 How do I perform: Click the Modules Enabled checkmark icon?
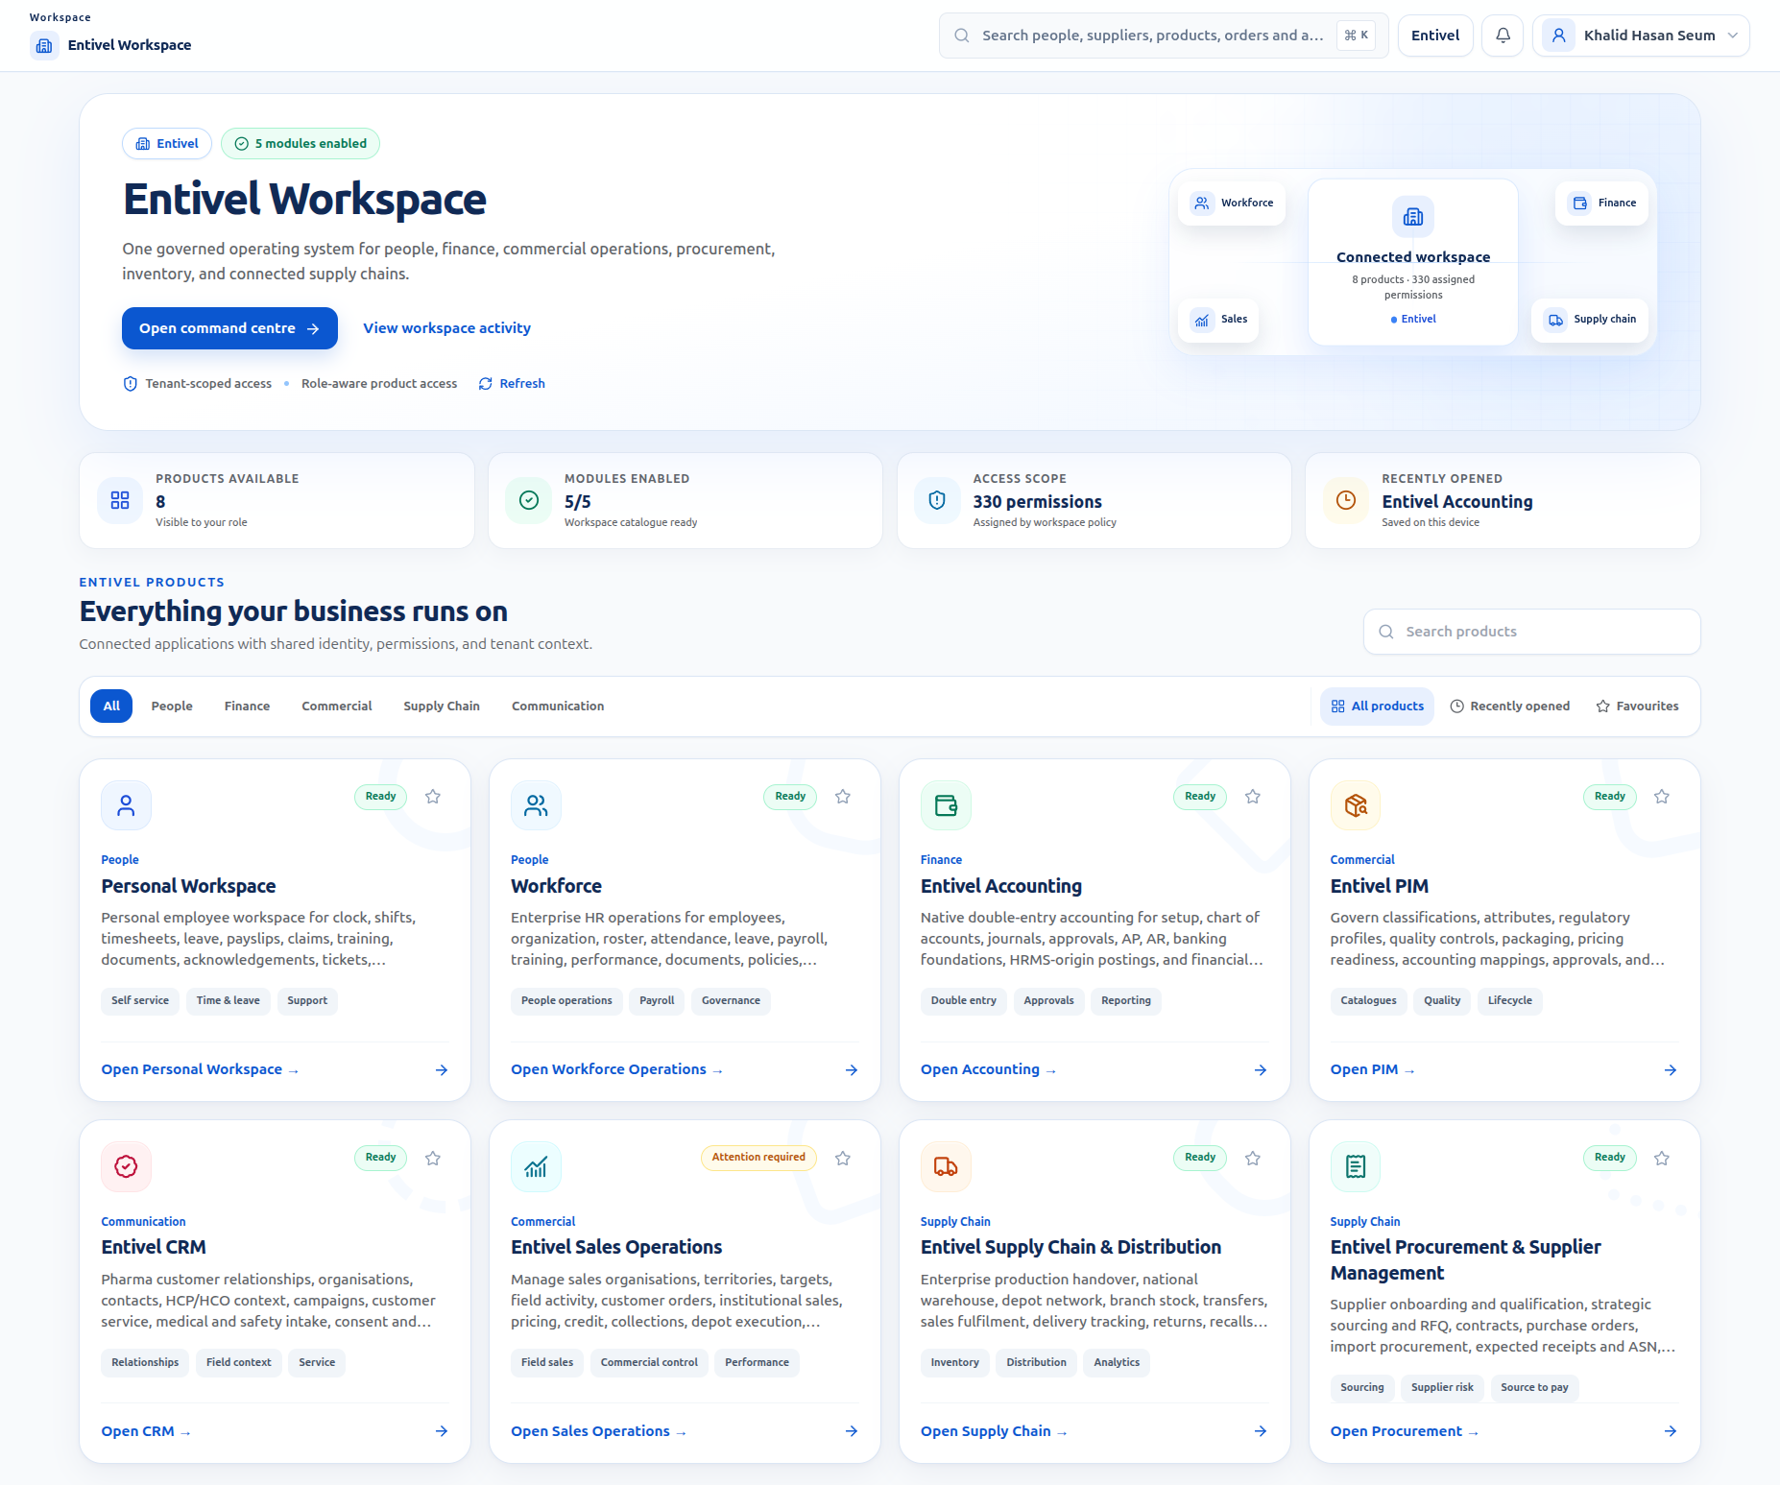(x=529, y=500)
